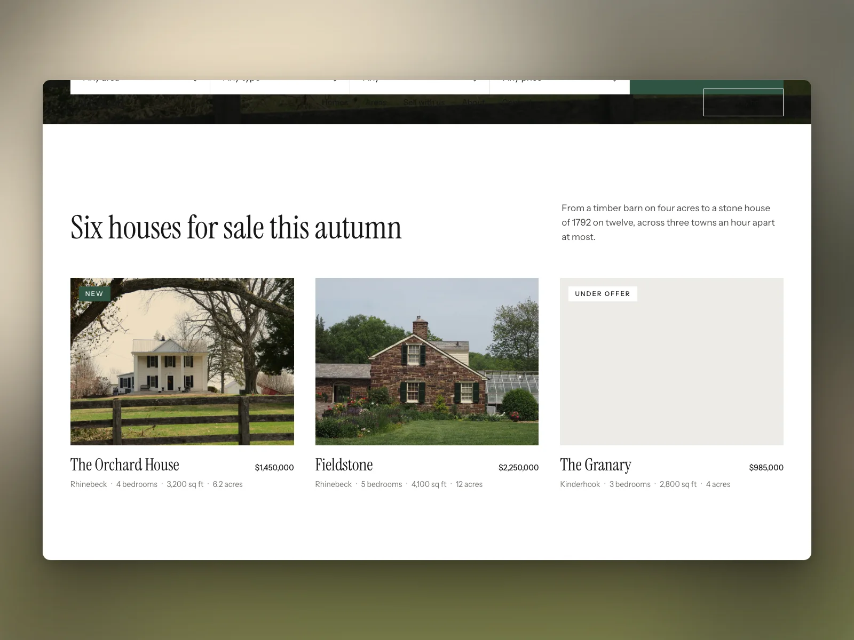This screenshot has height=640, width=854.
Task: Click the 3 bedrooms detail
Action: tap(630, 484)
